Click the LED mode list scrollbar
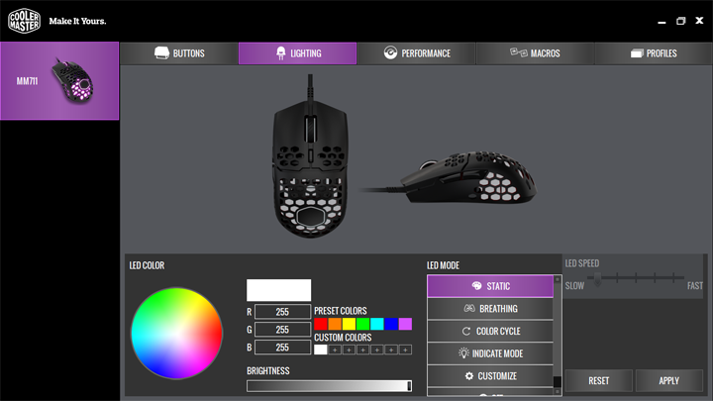Screen dimensions: 713x401 [558, 337]
